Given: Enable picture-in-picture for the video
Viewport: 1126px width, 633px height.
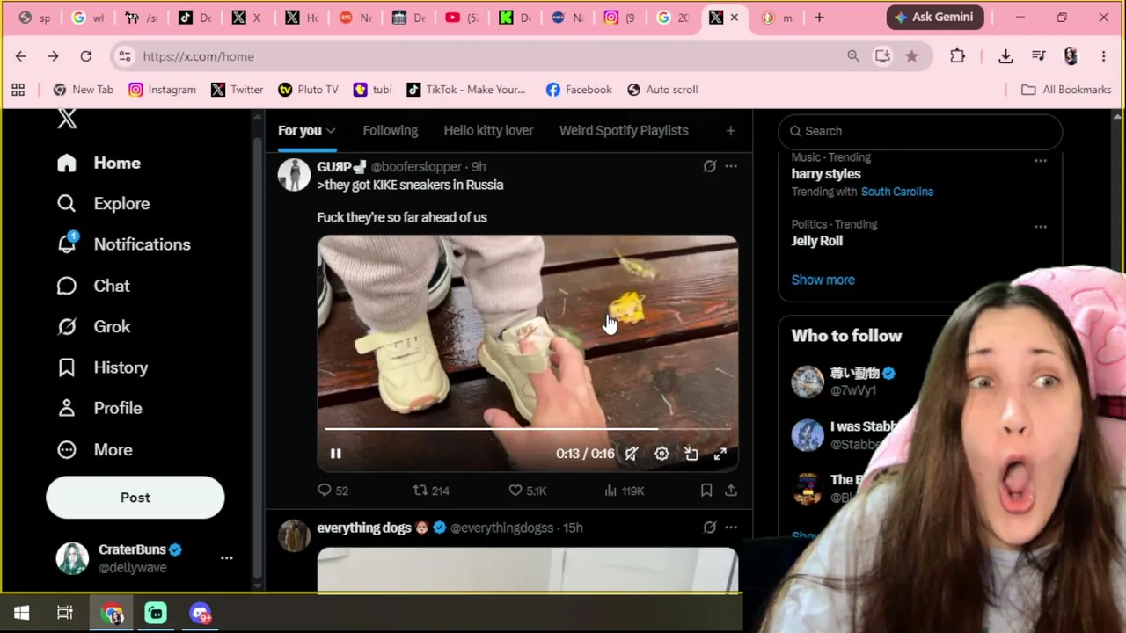Looking at the screenshot, I should [x=691, y=454].
